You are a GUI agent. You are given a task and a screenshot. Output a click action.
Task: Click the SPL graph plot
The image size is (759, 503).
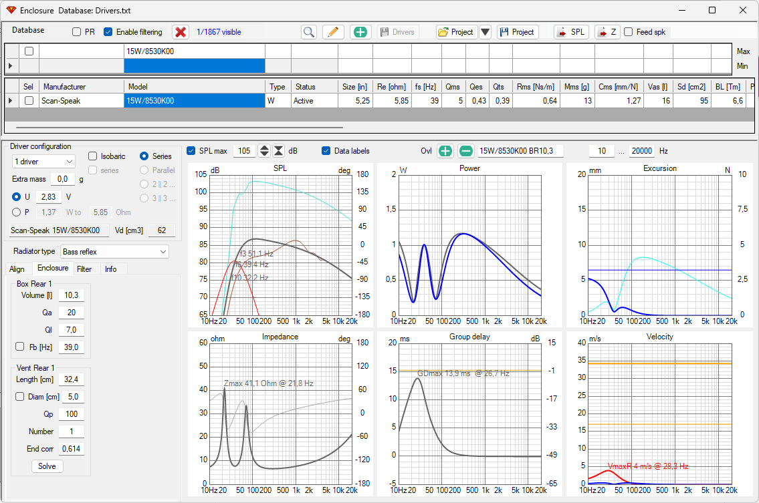point(282,244)
